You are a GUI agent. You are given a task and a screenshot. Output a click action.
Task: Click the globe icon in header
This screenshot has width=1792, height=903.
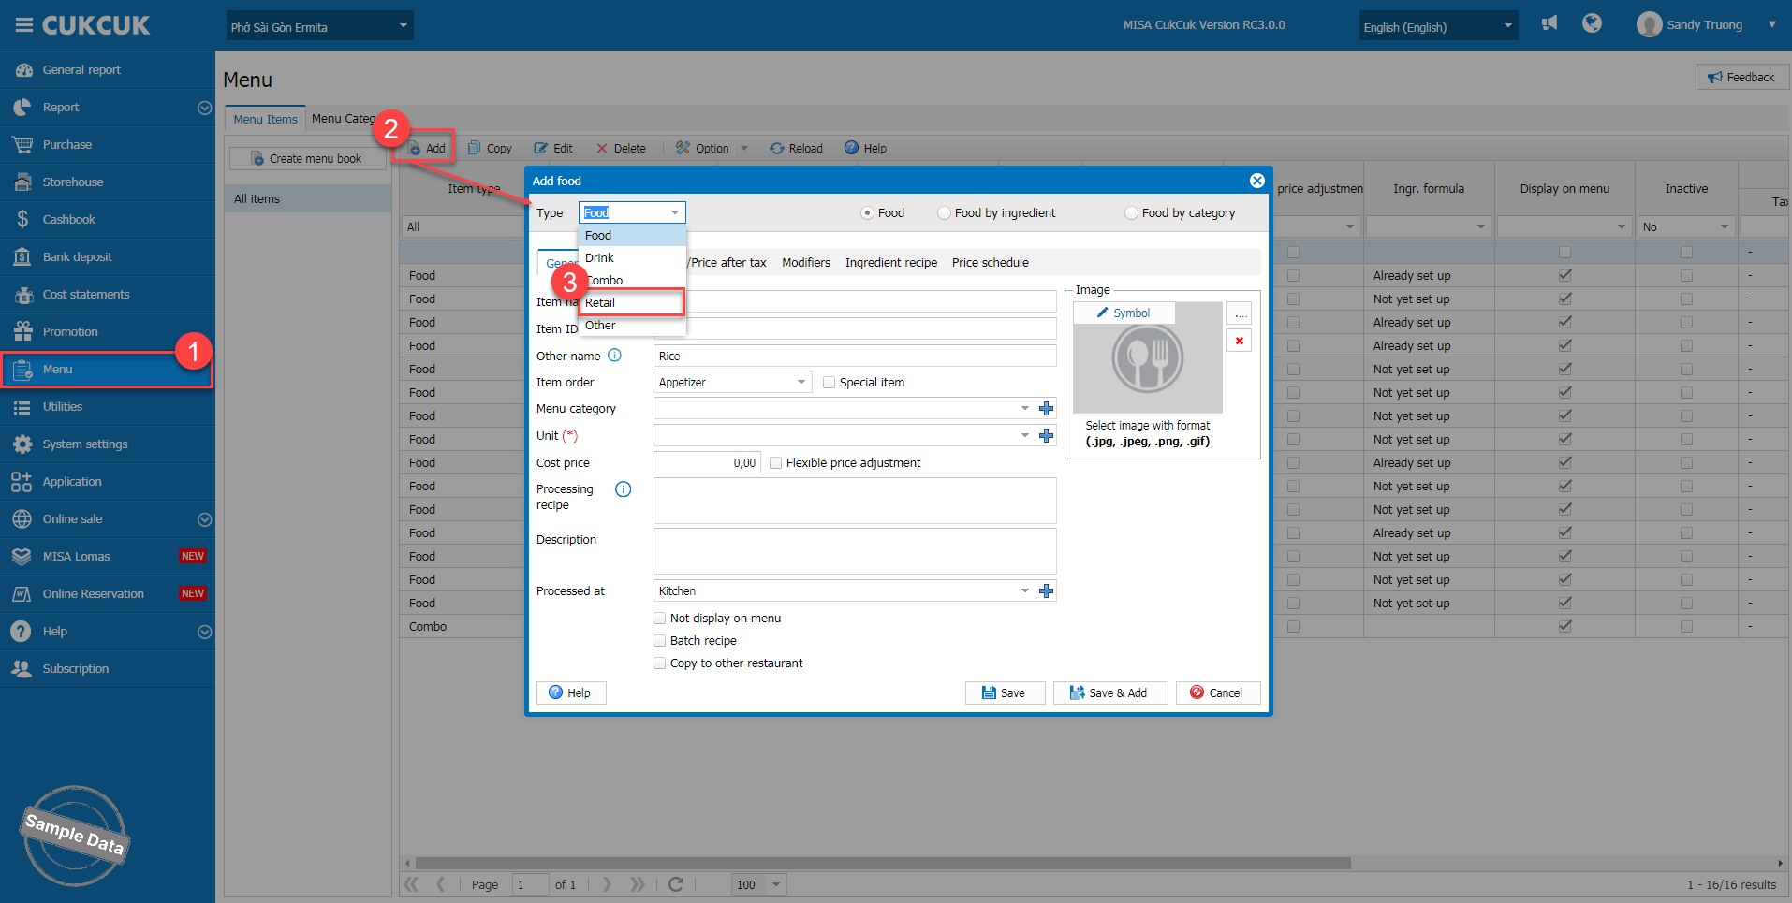click(x=1592, y=23)
